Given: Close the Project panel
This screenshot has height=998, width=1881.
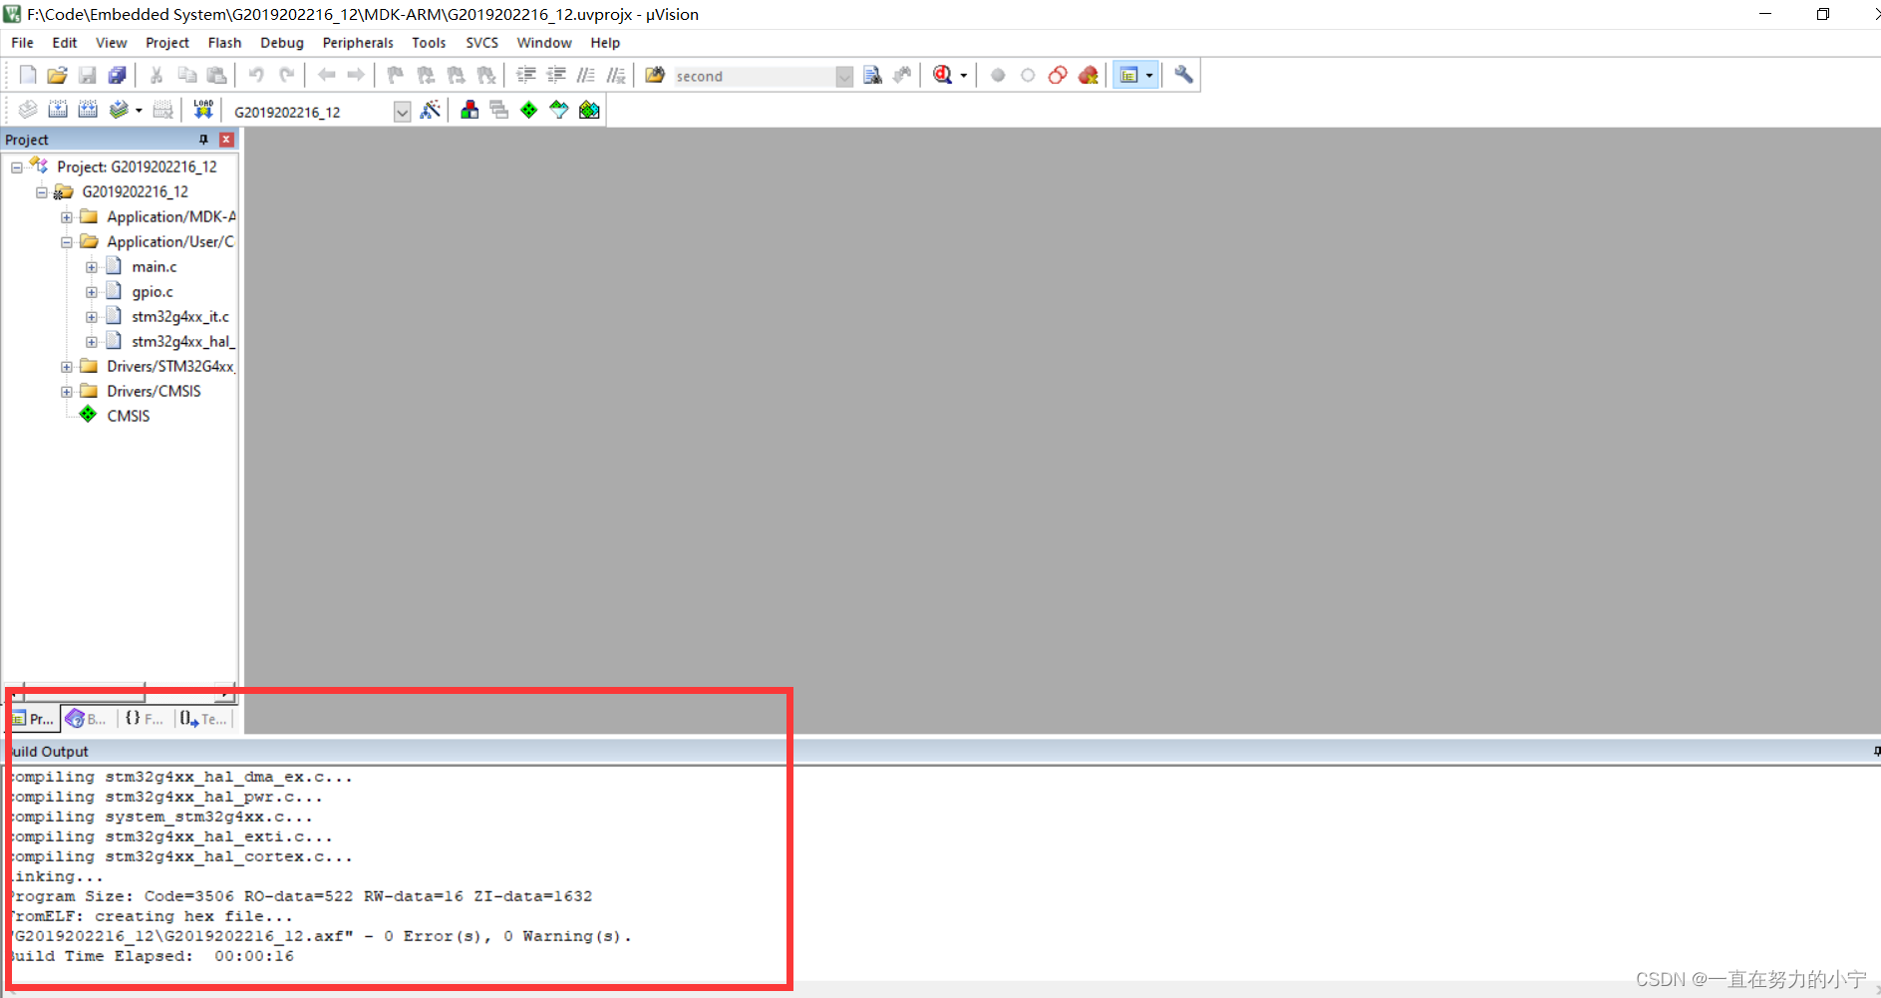Looking at the screenshot, I should click(226, 140).
